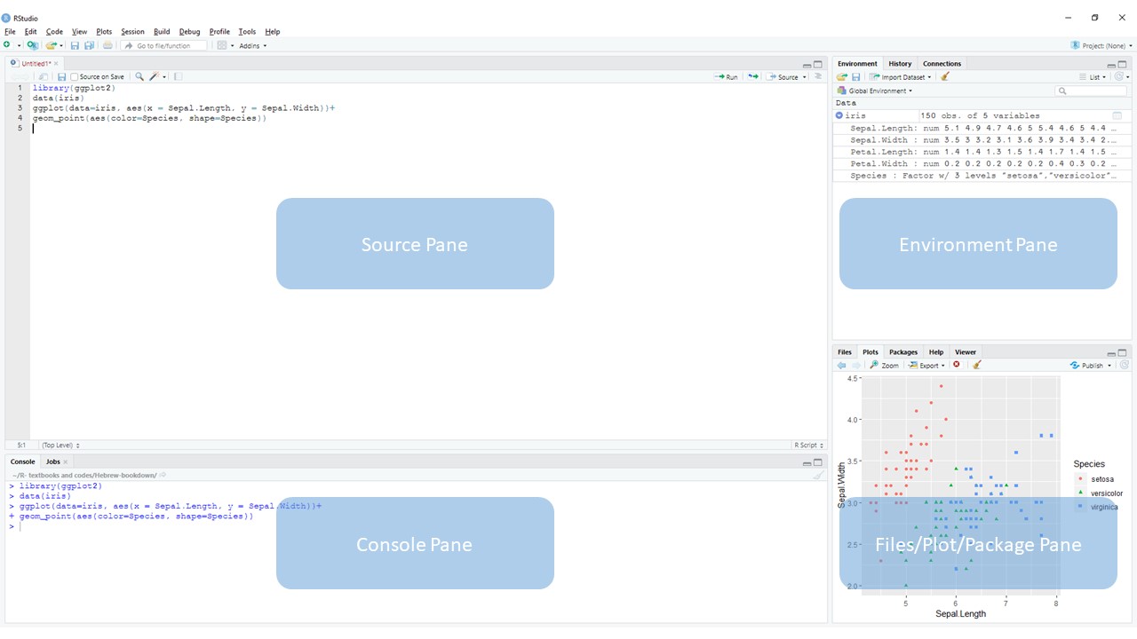Go to the next plot with the forward arrow

pos(856,366)
